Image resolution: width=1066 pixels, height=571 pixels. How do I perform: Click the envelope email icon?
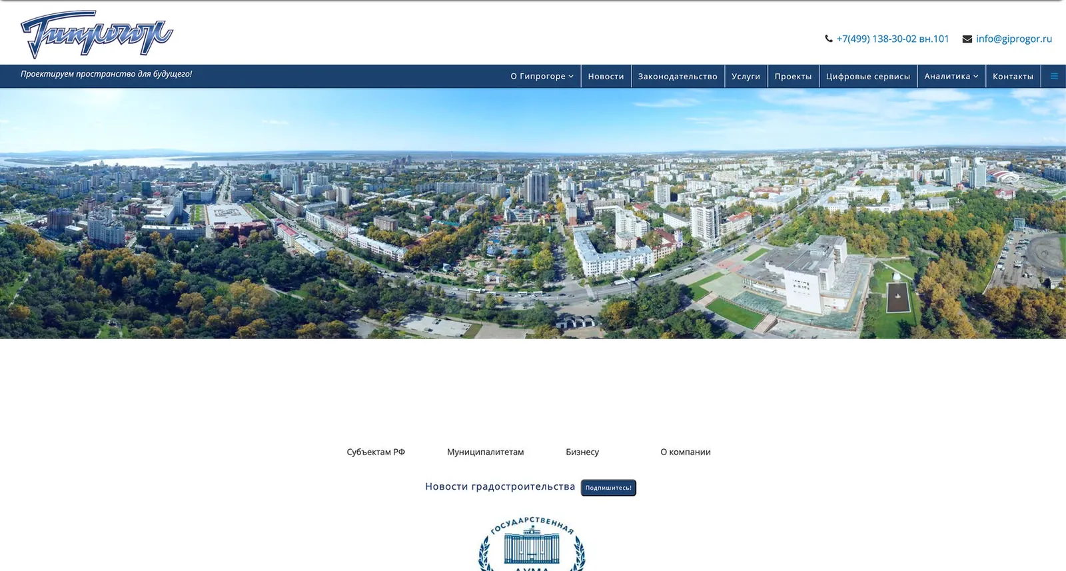pyautogui.click(x=967, y=39)
